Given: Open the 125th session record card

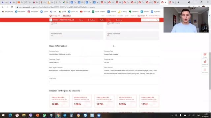Looking at the screenshot, I should [x=149, y=101].
